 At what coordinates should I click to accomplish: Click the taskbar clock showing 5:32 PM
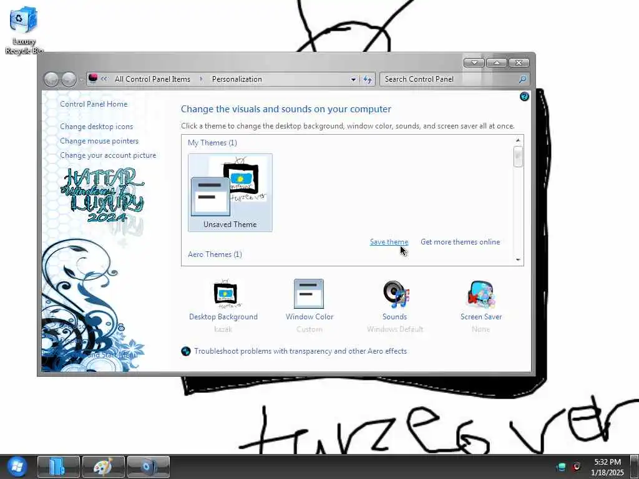[607, 467]
